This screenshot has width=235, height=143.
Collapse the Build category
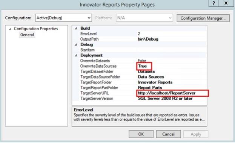coord(76,28)
